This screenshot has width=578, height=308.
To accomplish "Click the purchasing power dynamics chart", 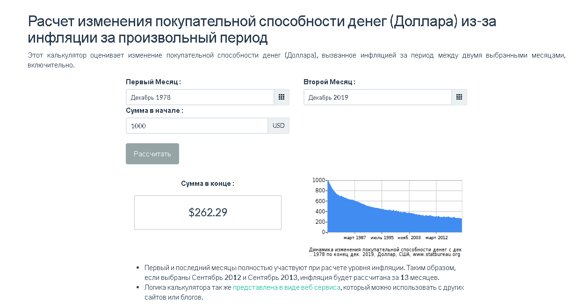I will 386,217.
